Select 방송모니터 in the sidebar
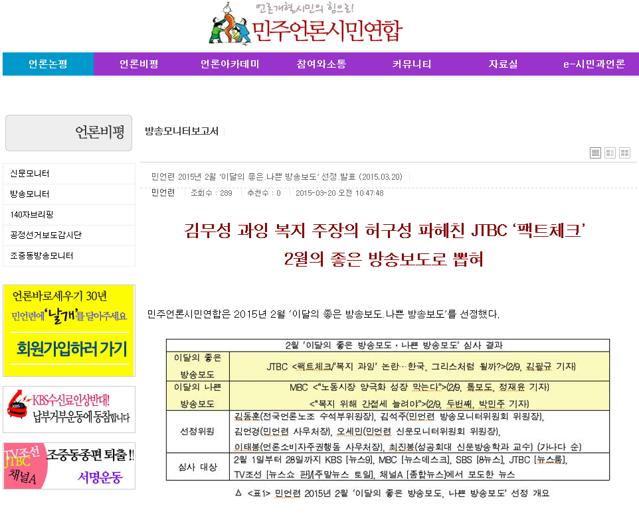 30,194
